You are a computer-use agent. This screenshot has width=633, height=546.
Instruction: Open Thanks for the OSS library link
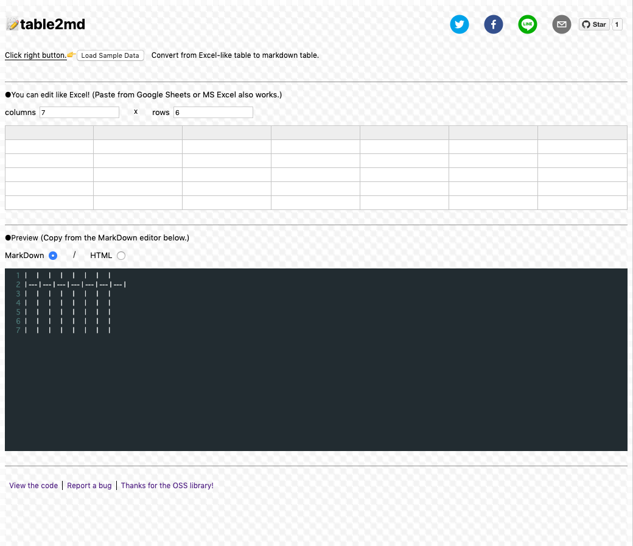167,485
